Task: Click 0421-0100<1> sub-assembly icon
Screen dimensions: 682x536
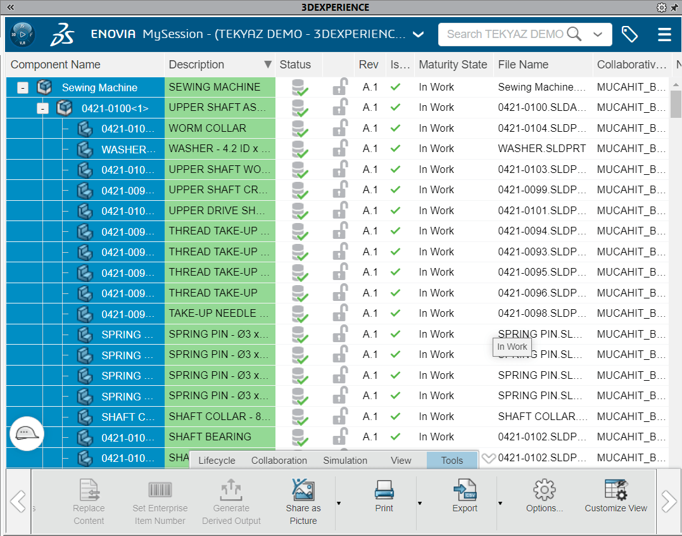Action: coord(65,108)
